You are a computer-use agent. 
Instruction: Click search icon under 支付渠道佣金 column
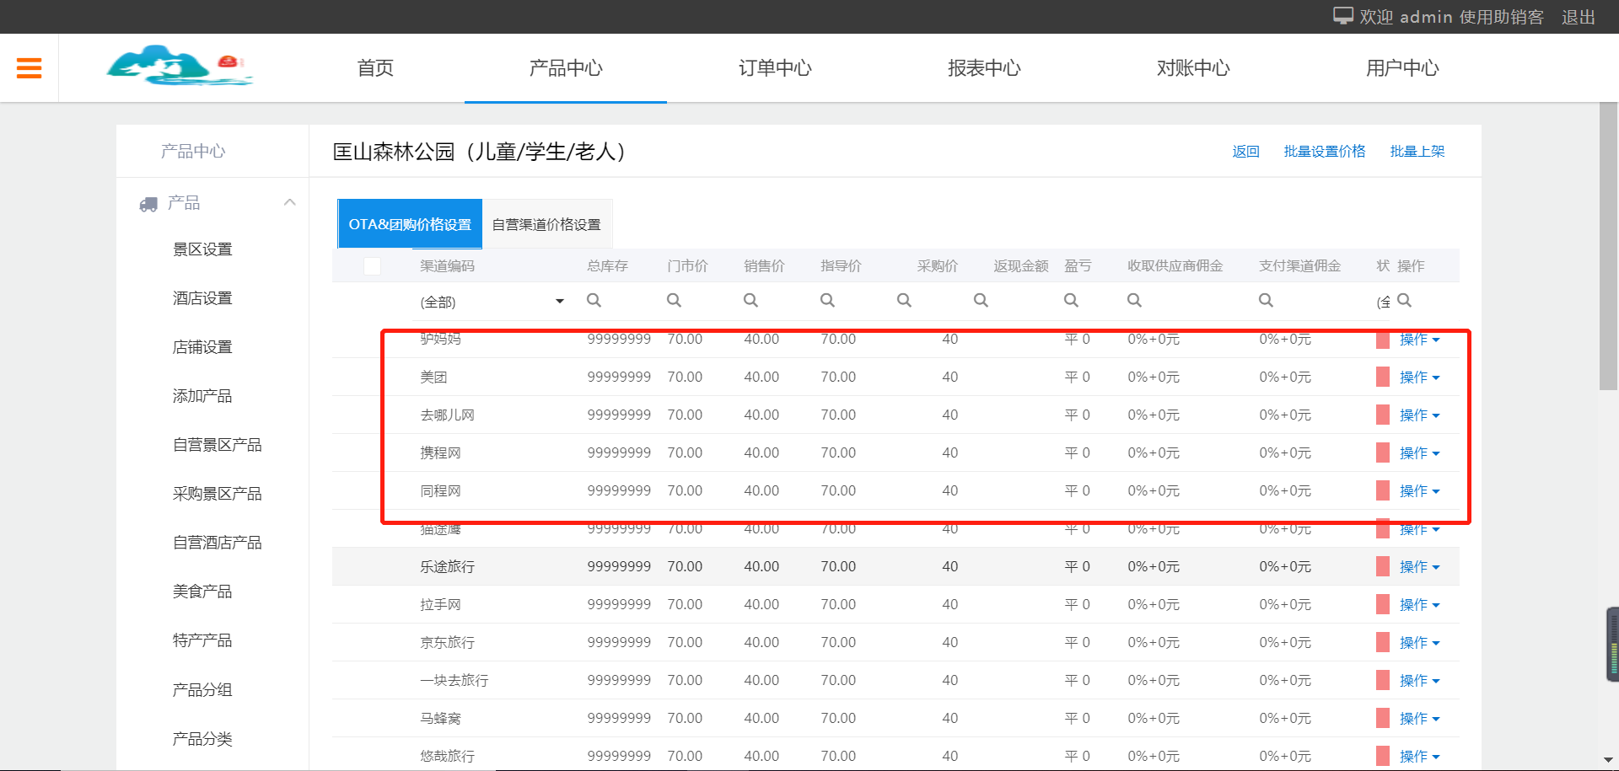point(1266,300)
